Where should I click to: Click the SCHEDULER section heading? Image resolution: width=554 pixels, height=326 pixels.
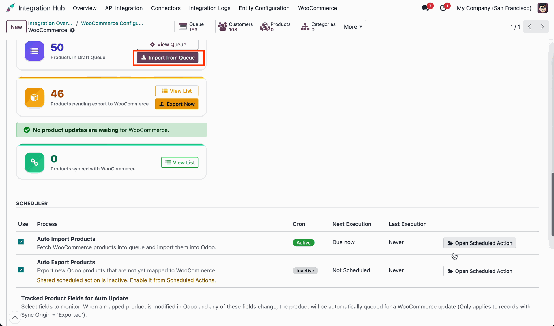click(x=32, y=203)
